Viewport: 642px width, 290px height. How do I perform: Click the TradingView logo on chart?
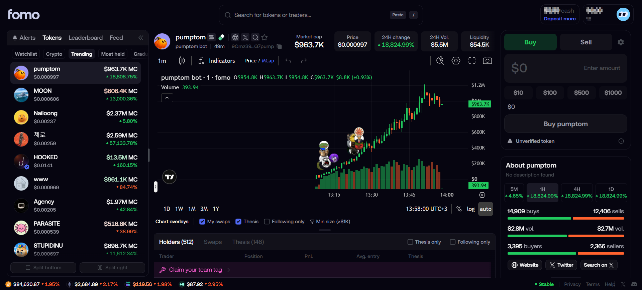tap(170, 177)
